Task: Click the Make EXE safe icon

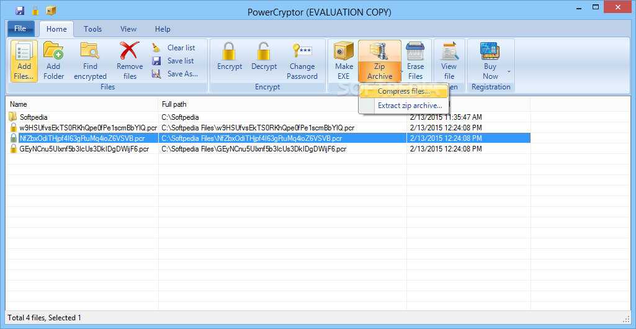Action: (x=343, y=52)
